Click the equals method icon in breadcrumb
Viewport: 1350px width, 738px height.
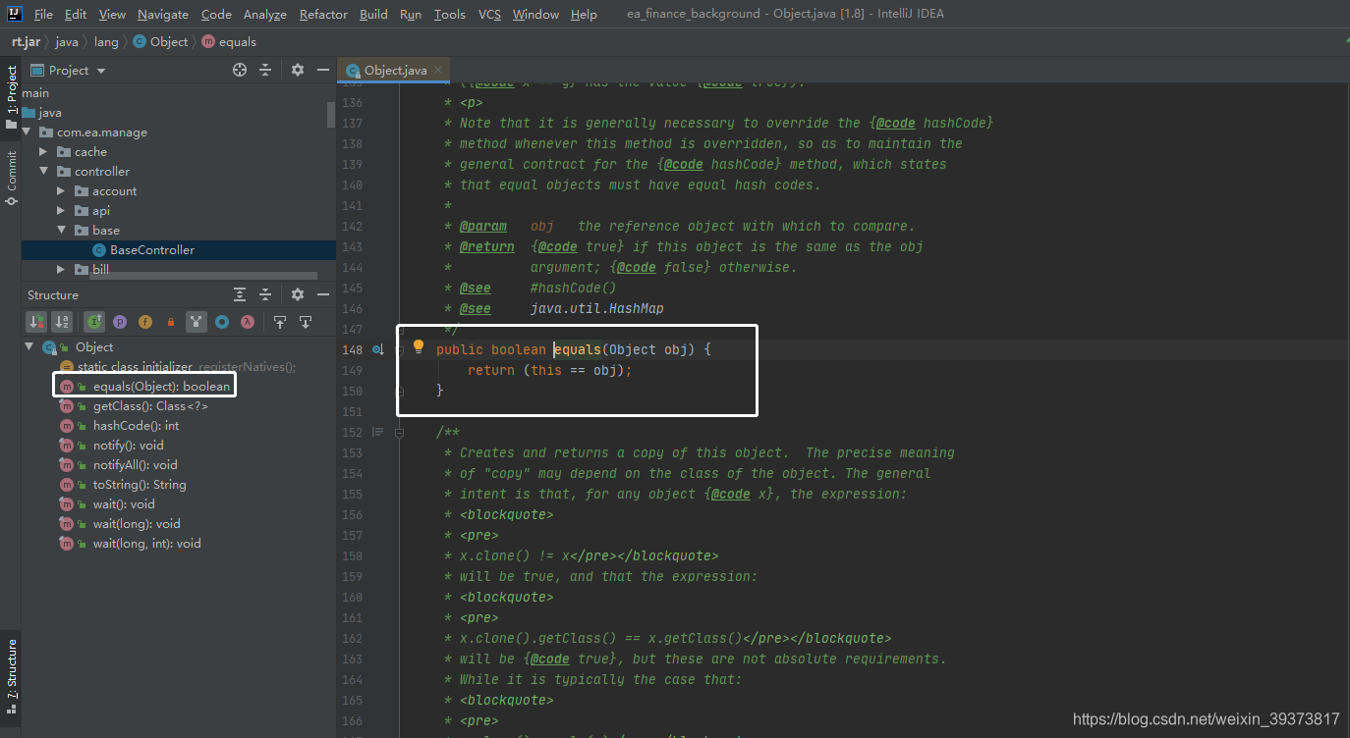tap(208, 41)
